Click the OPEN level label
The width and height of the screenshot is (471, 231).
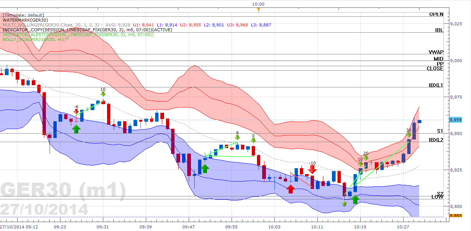coord(436,14)
